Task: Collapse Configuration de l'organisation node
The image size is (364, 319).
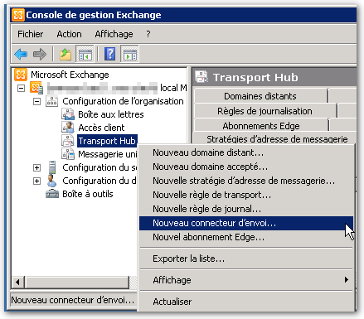Action: point(36,101)
